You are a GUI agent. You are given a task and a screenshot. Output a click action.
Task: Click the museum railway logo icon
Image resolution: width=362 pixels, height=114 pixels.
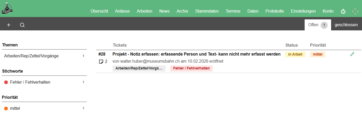8,8
